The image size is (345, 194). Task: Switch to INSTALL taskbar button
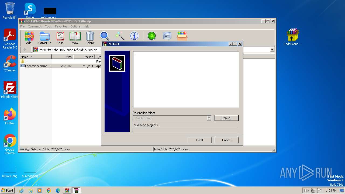pyautogui.click(x=76, y=190)
